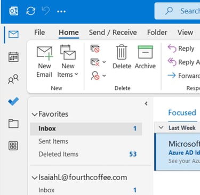Open the Calendar view in sidebar
Image resolution: width=200 pixels, height=195 pixels.
pos(13,57)
